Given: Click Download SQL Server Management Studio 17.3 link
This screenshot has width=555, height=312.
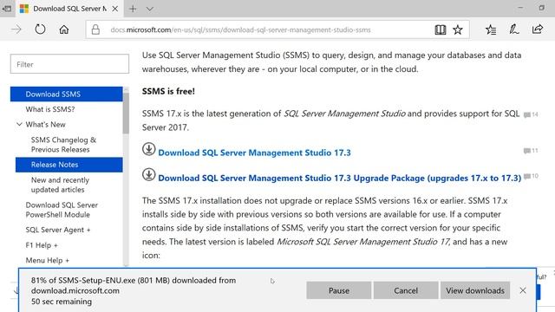Looking at the screenshot, I should pos(254,153).
